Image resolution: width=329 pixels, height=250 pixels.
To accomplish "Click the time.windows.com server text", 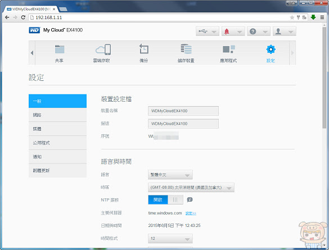I will (165, 213).
